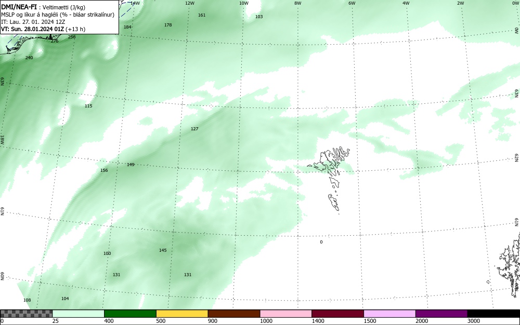Click the legend scale label '1000'
The height and width of the screenshot is (325, 520).
[x=266, y=321]
